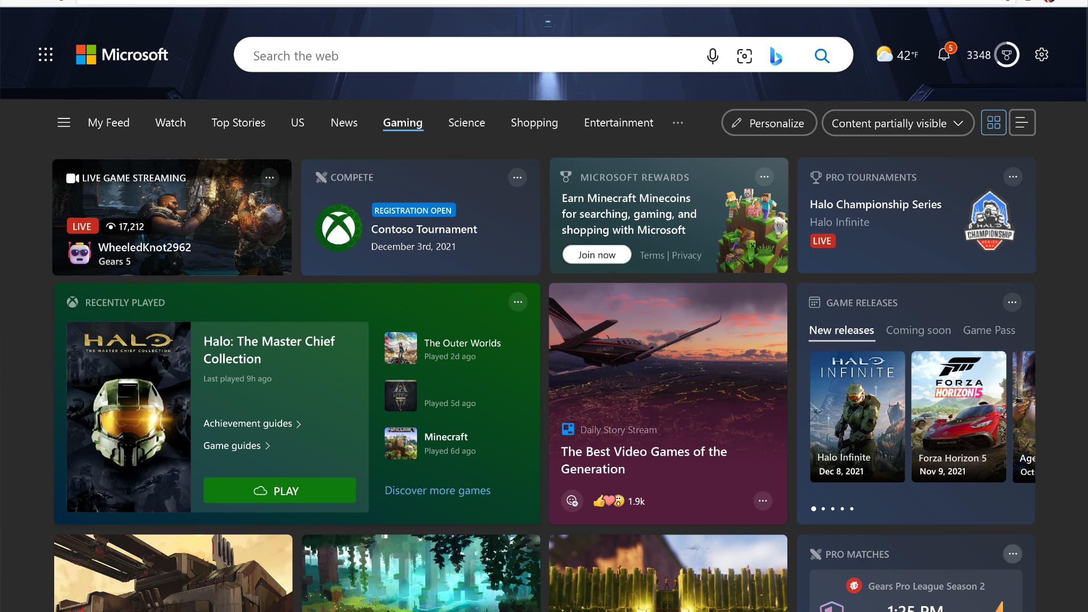The width and height of the screenshot is (1088, 612).
Task: Open notifications via the bell icon
Action: click(x=945, y=55)
